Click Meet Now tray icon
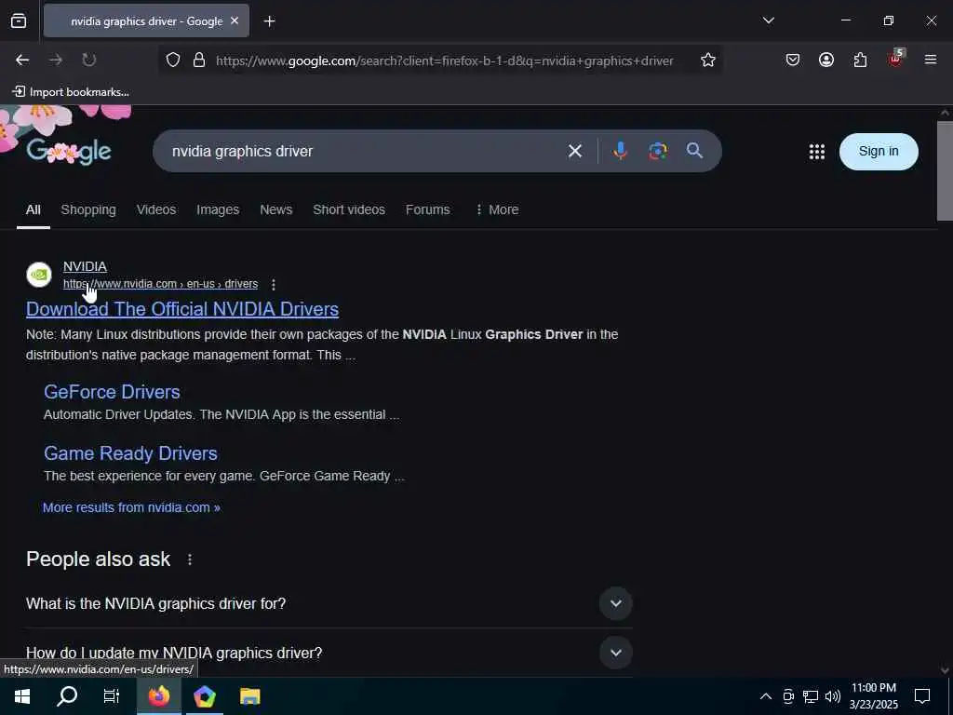 [788, 696]
